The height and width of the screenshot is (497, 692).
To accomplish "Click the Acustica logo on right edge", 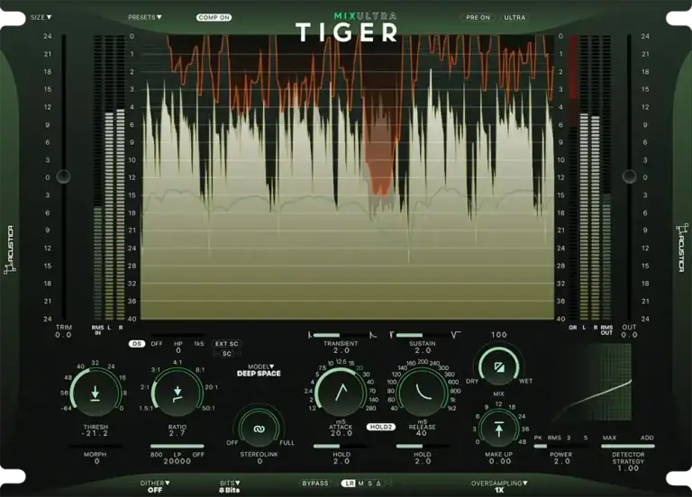I will coord(681,248).
